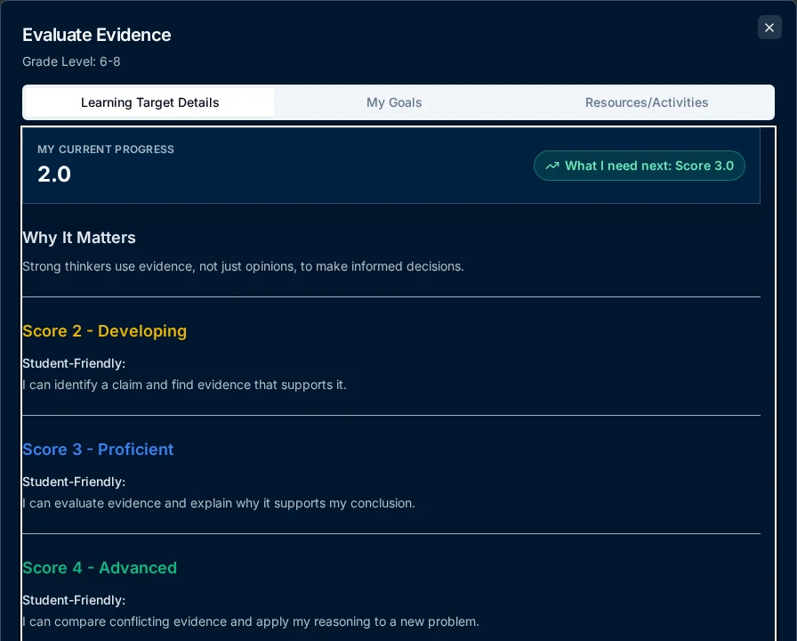This screenshot has width=797, height=641.
Task: Click the 'Score 3 - Proficient' heading
Action: coord(98,450)
